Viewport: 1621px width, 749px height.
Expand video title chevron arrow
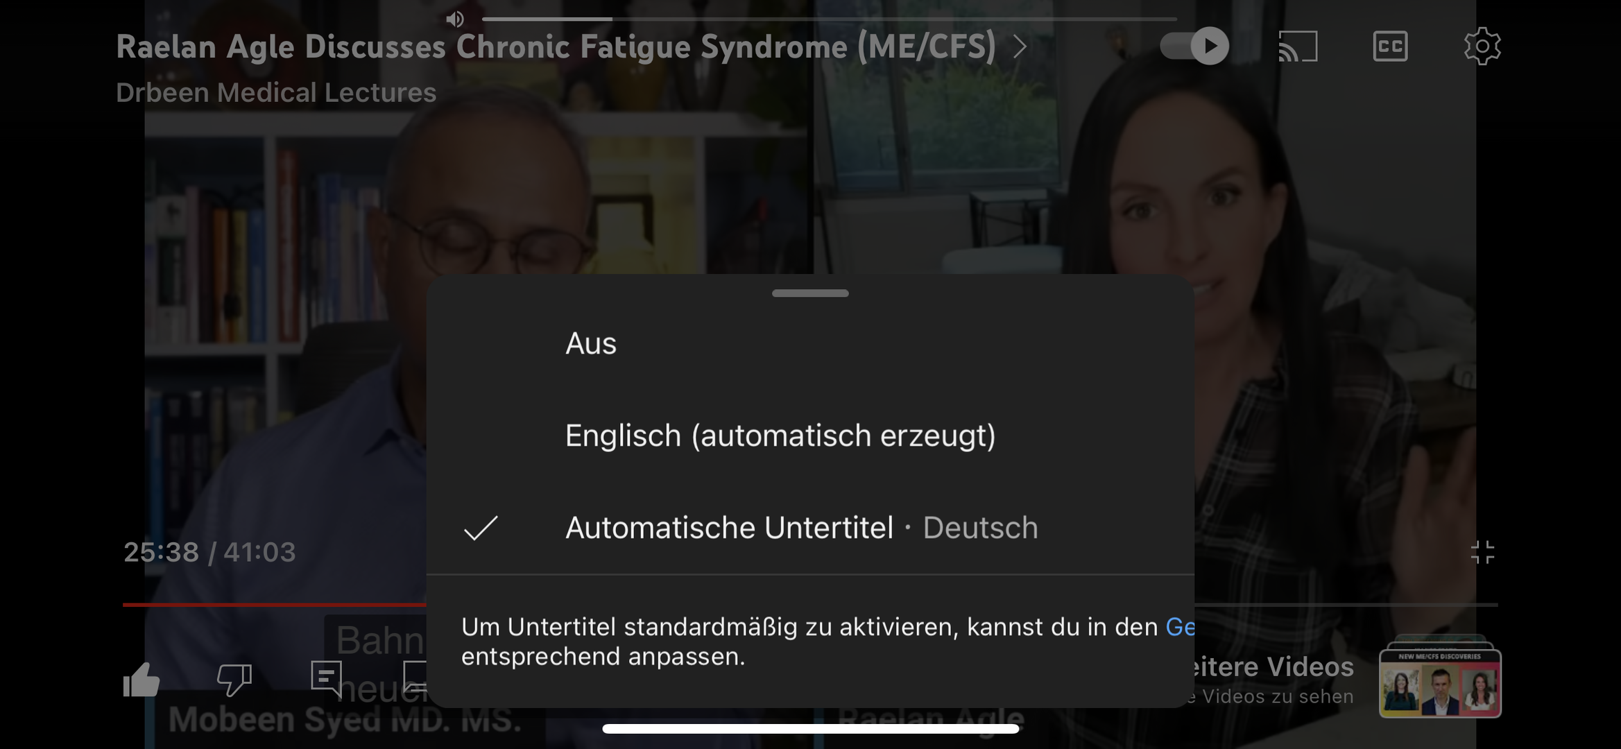click(1019, 46)
